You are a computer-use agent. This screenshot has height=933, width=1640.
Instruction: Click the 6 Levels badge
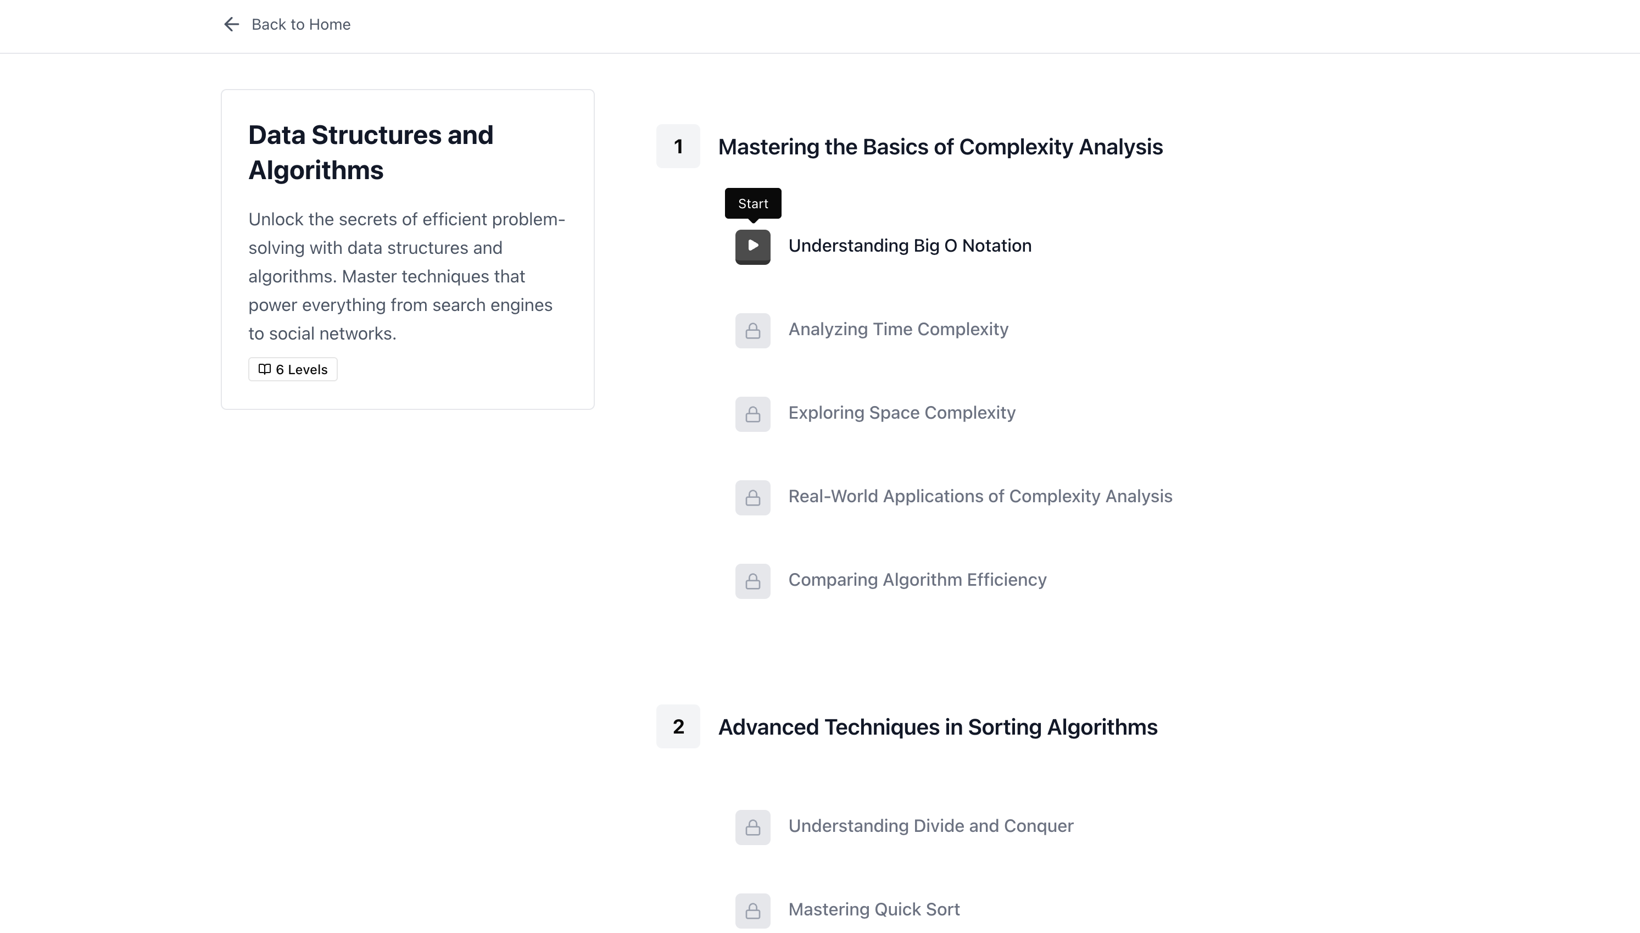click(293, 370)
